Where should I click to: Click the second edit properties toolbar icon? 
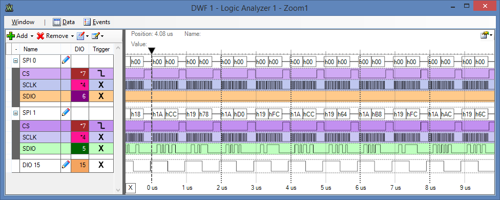click(x=95, y=36)
